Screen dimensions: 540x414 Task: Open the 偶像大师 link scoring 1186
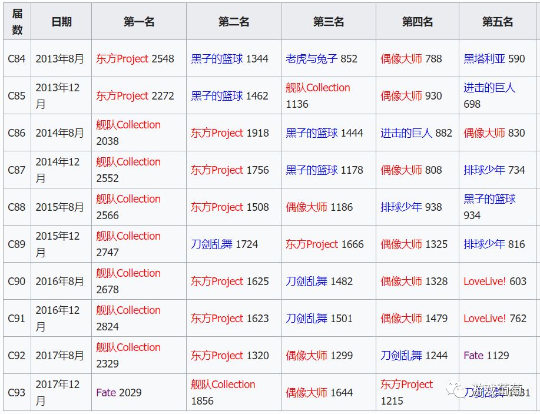pos(306,207)
